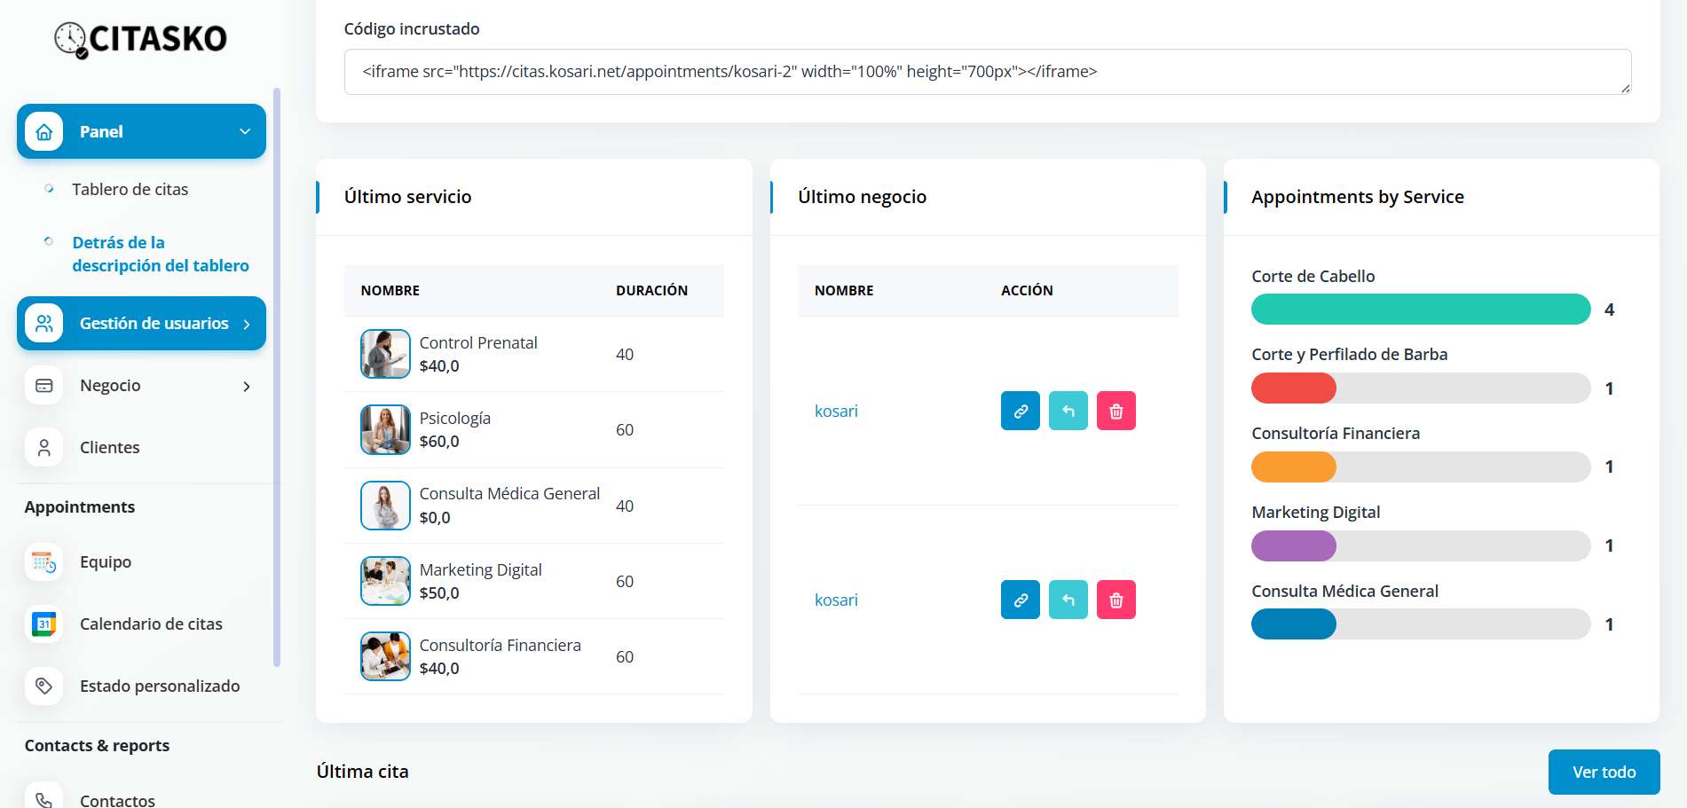
Task: Click the Ver todo button
Action: (x=1604, y=772)
